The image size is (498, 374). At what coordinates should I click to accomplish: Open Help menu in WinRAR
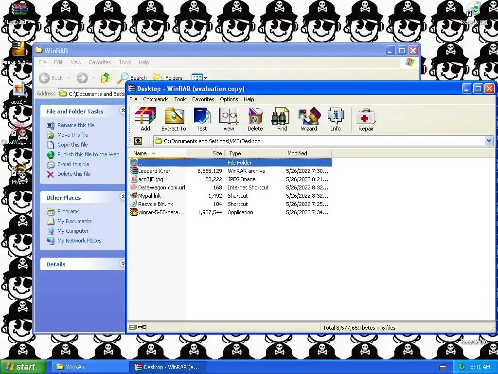coord(249,99)
